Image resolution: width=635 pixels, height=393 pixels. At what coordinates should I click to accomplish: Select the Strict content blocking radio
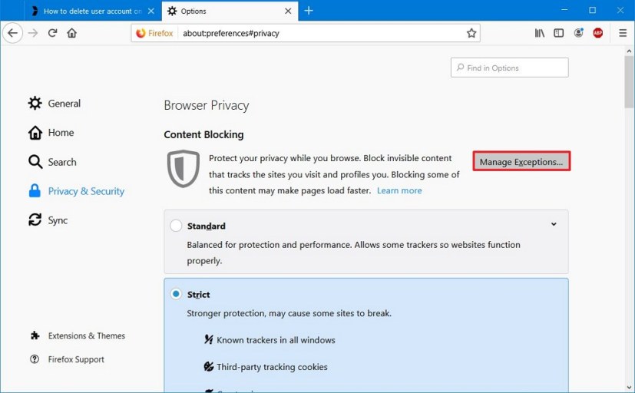[x=176, y=294]
